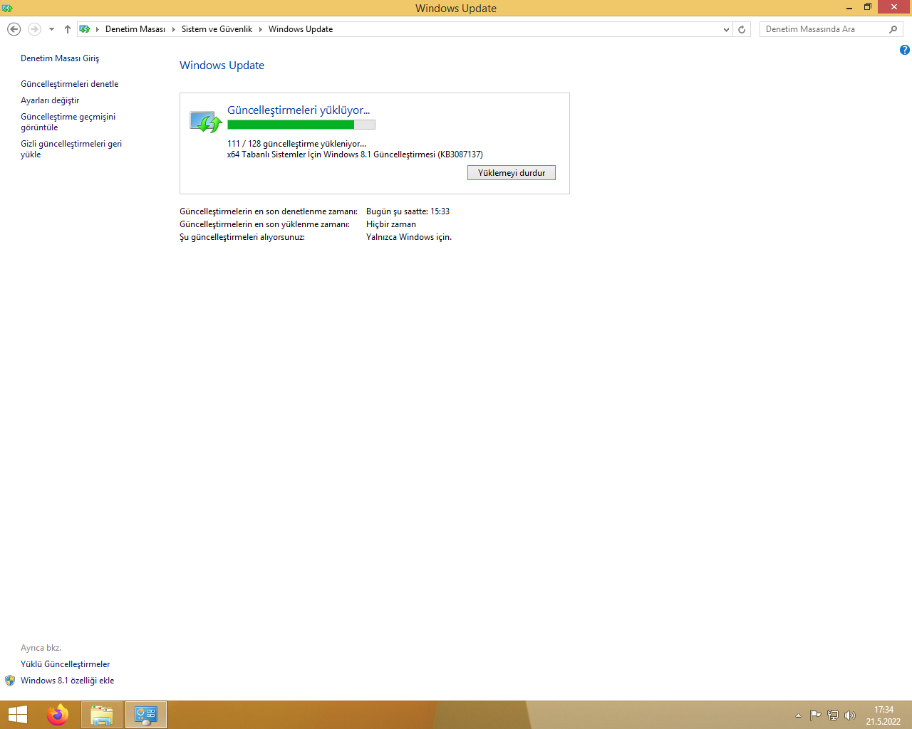This screenshot has height=729, width=912.
Task: Open Action Center flag icon
Action: [816, 715]
